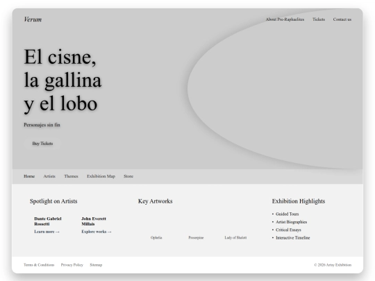Click Guided Tours highlight
Image resolution: width=375 pixels, height=281 pixels.
(287, 214)
